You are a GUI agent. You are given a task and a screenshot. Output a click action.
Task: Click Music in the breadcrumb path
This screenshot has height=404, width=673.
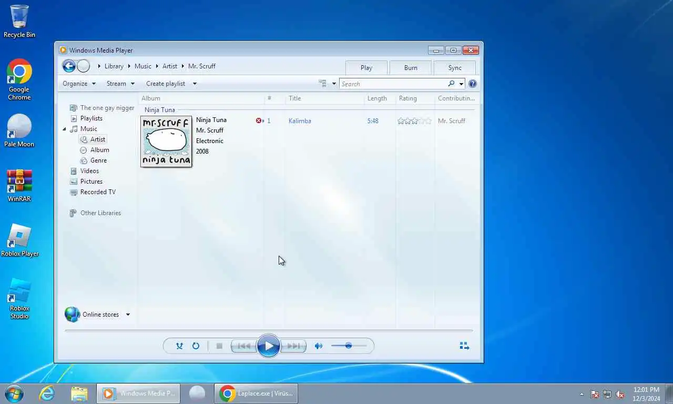[142, 66]
